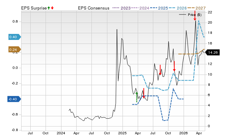Click the -0.40 dark blue value tag

(x=14, y=99)
